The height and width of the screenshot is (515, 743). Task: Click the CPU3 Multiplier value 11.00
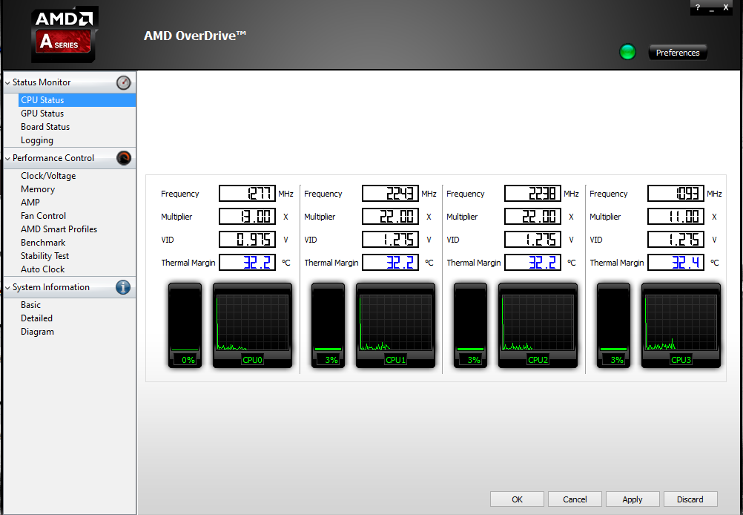(676, 217)
